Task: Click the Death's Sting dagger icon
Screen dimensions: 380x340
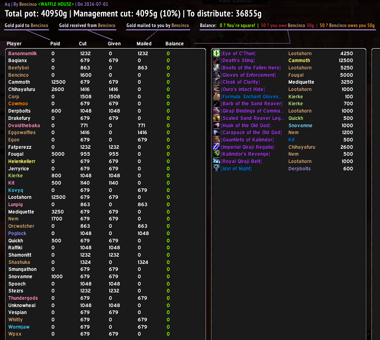Action: (x=217, y=61)
